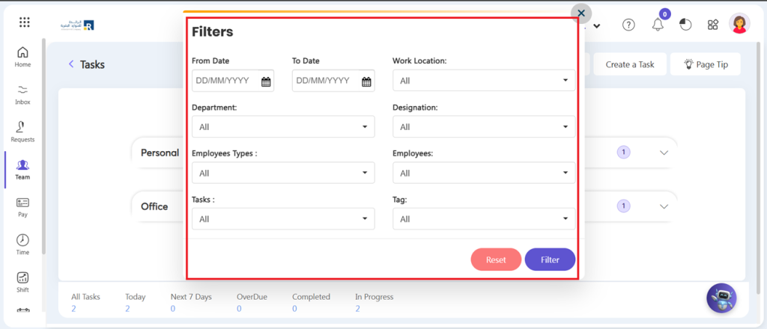Expand the Employees Types dropdown
Viewport: 767px width, 329px height.
(x=283, y=173)
